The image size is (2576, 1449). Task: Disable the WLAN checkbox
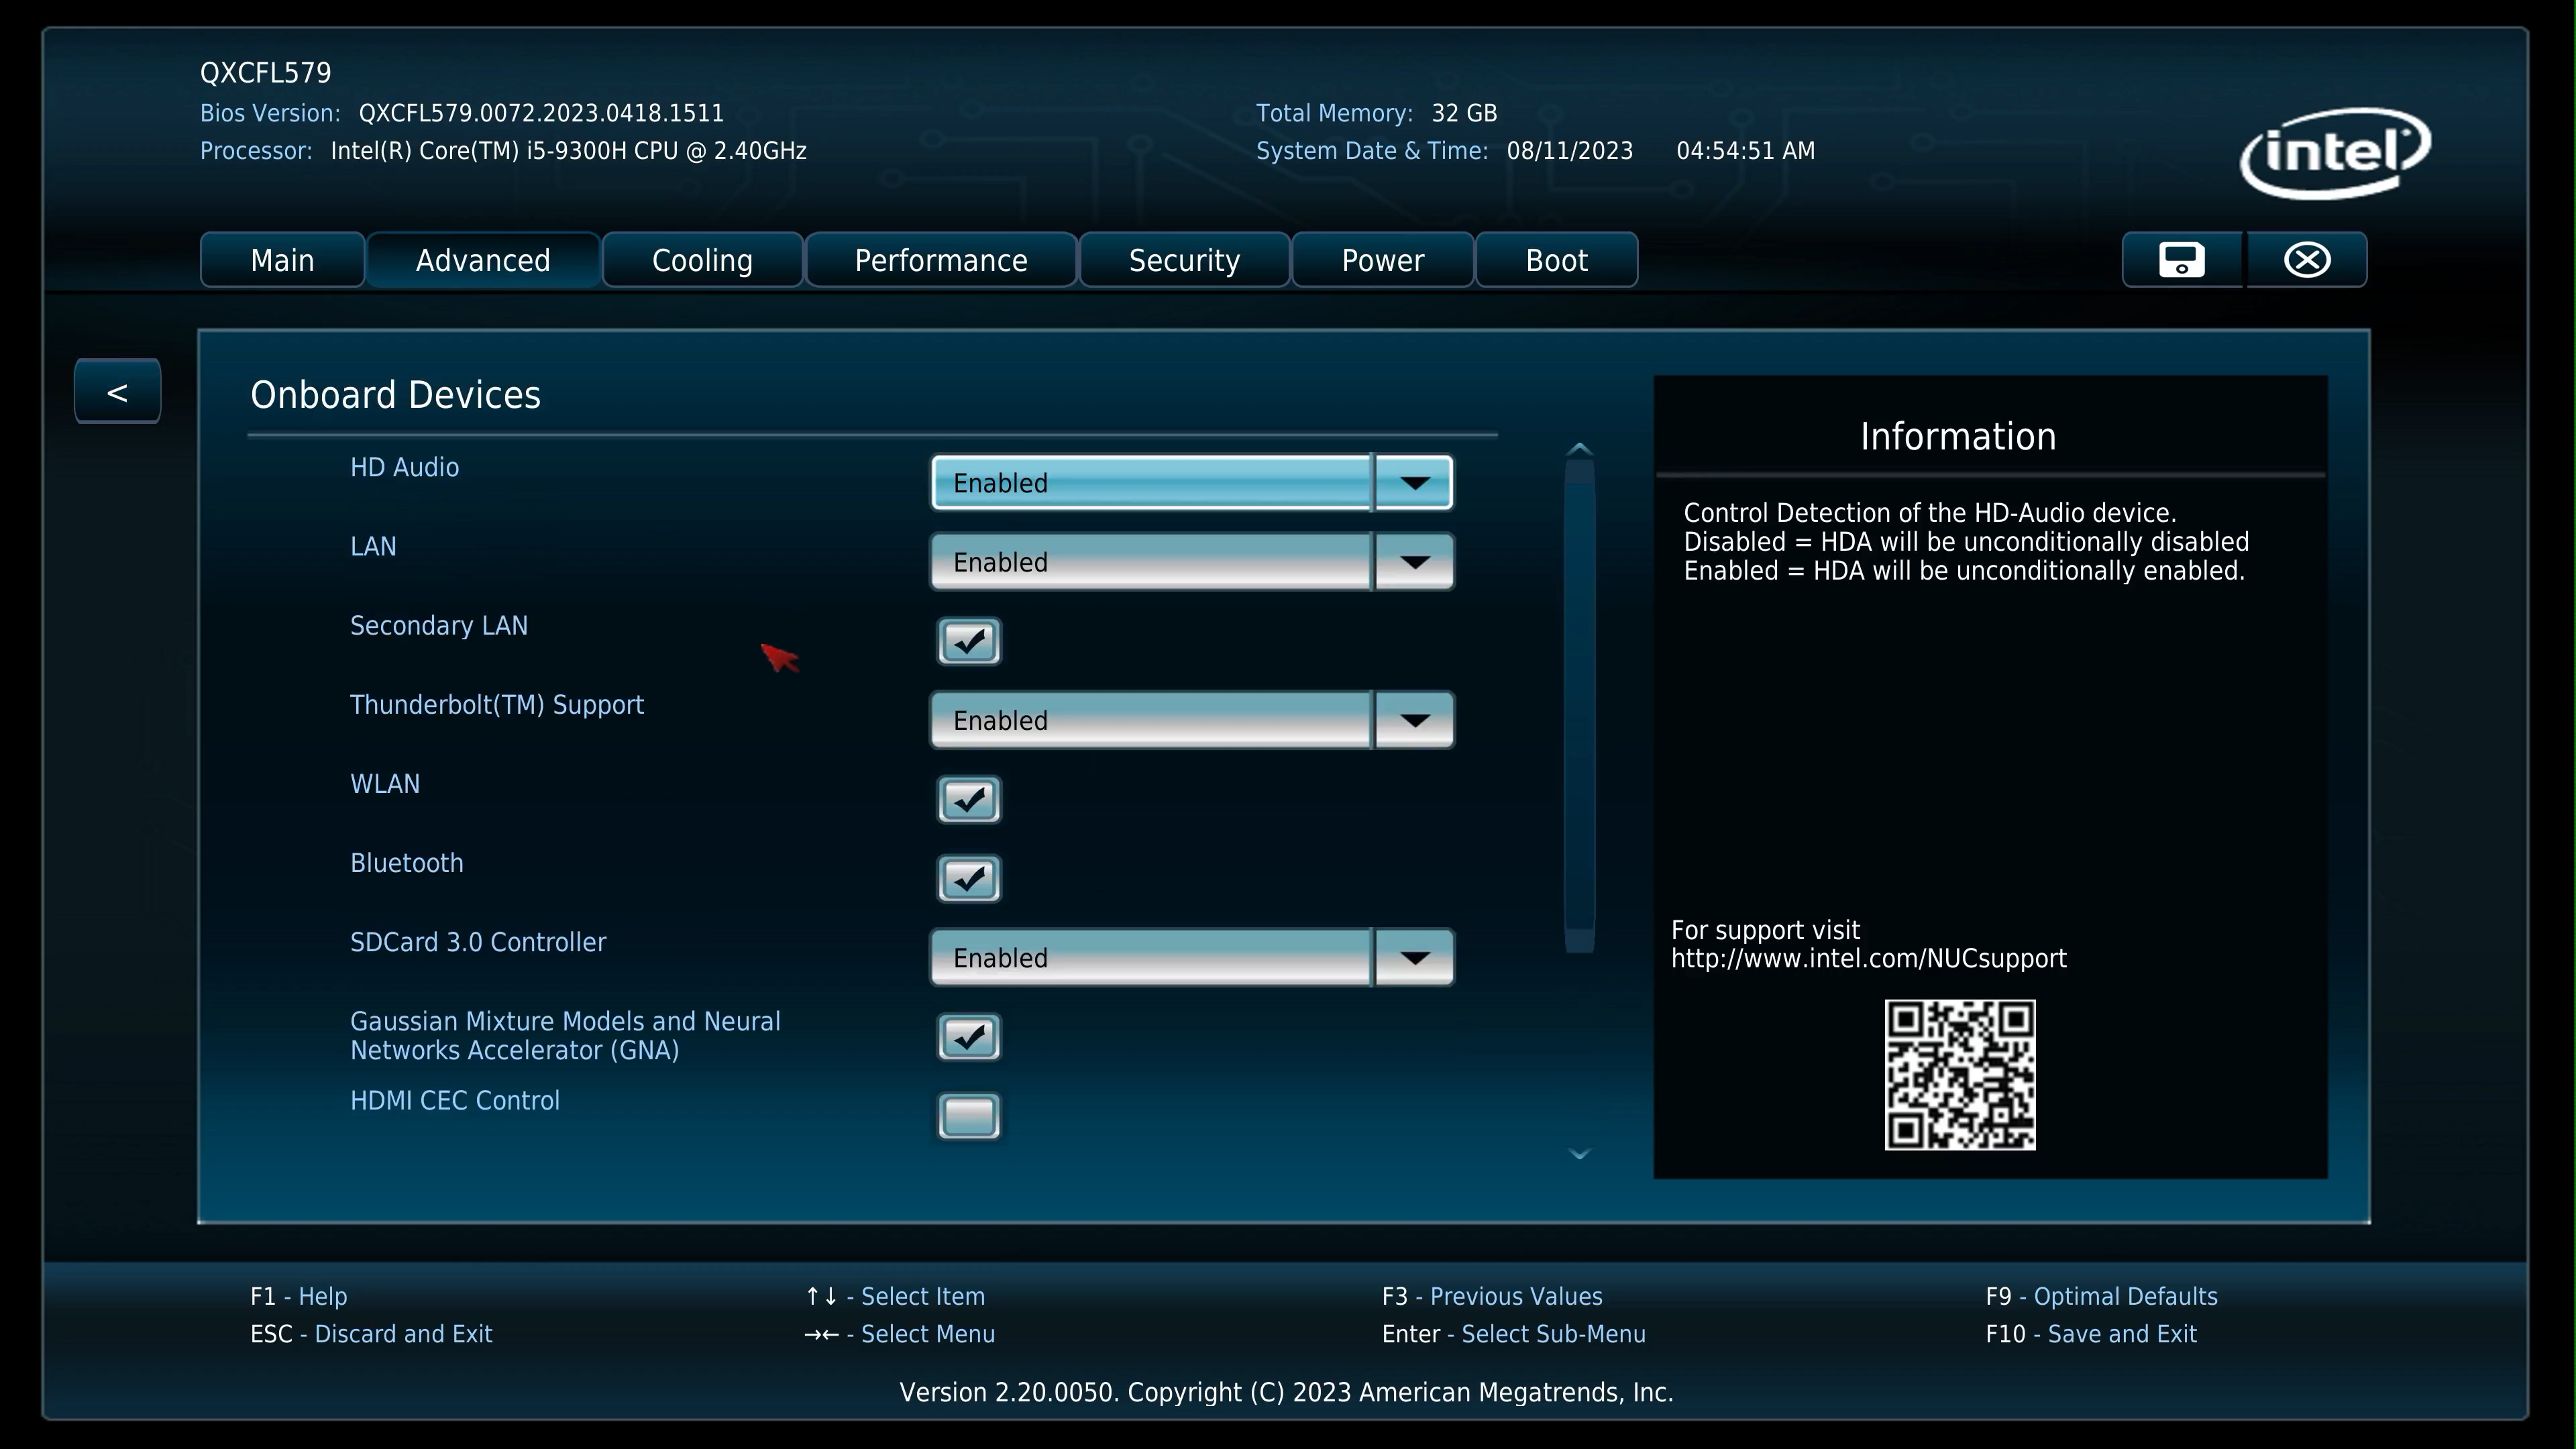click(x=968, y=800)
